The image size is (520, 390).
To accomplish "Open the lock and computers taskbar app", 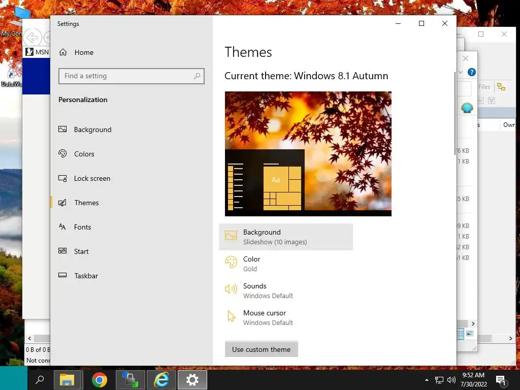I will click(x=131, y=379).
